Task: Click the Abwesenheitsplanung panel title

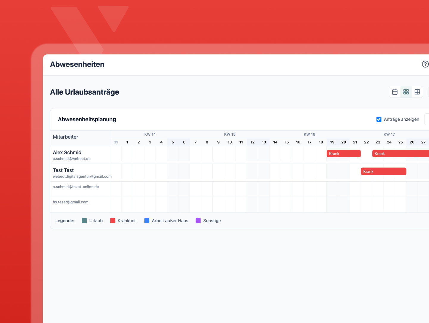Action: [87, 119]
